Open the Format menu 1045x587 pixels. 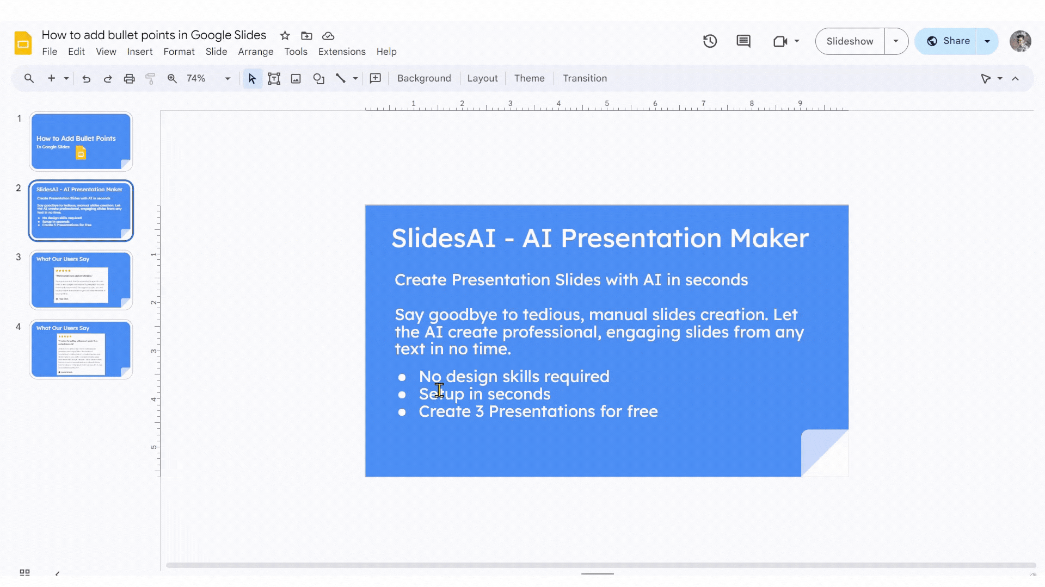180,52
